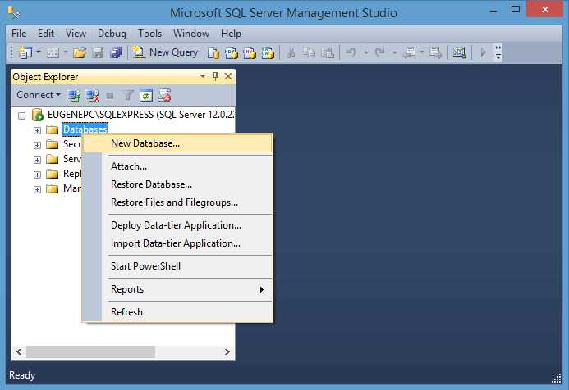Close the Object Explorer panel
The width and height of the screenshot is (569, 390).
point(228,76)
